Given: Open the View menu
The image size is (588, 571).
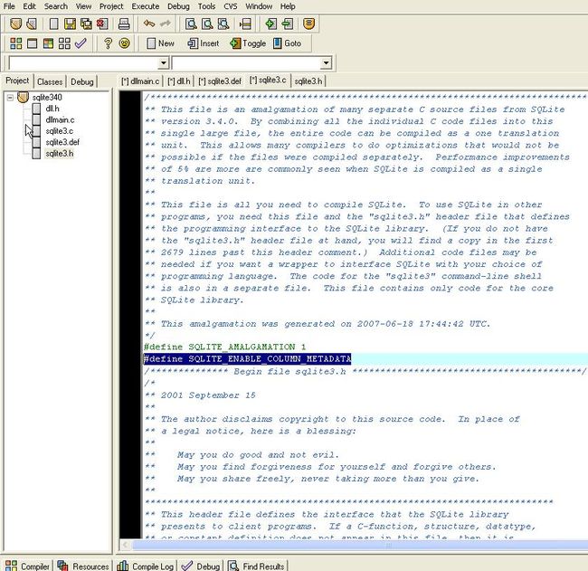Looking at the screenshot, I should point(83,6).
